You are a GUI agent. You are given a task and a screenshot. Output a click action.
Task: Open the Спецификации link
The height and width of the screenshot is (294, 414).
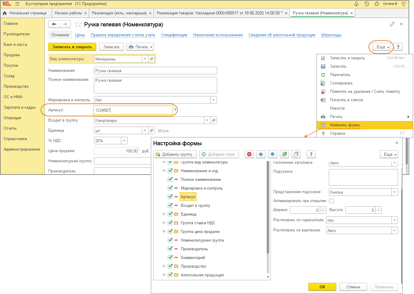(x=174, y=35)
